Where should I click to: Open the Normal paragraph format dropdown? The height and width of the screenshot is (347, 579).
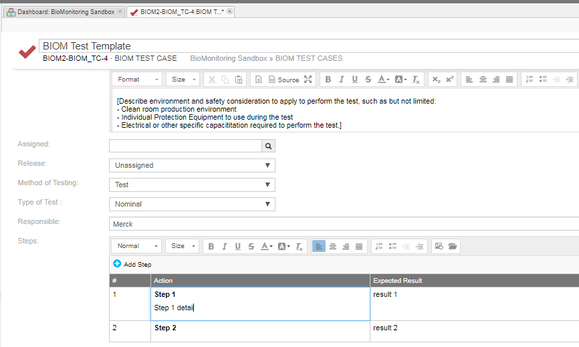click(x=136, y=246)
